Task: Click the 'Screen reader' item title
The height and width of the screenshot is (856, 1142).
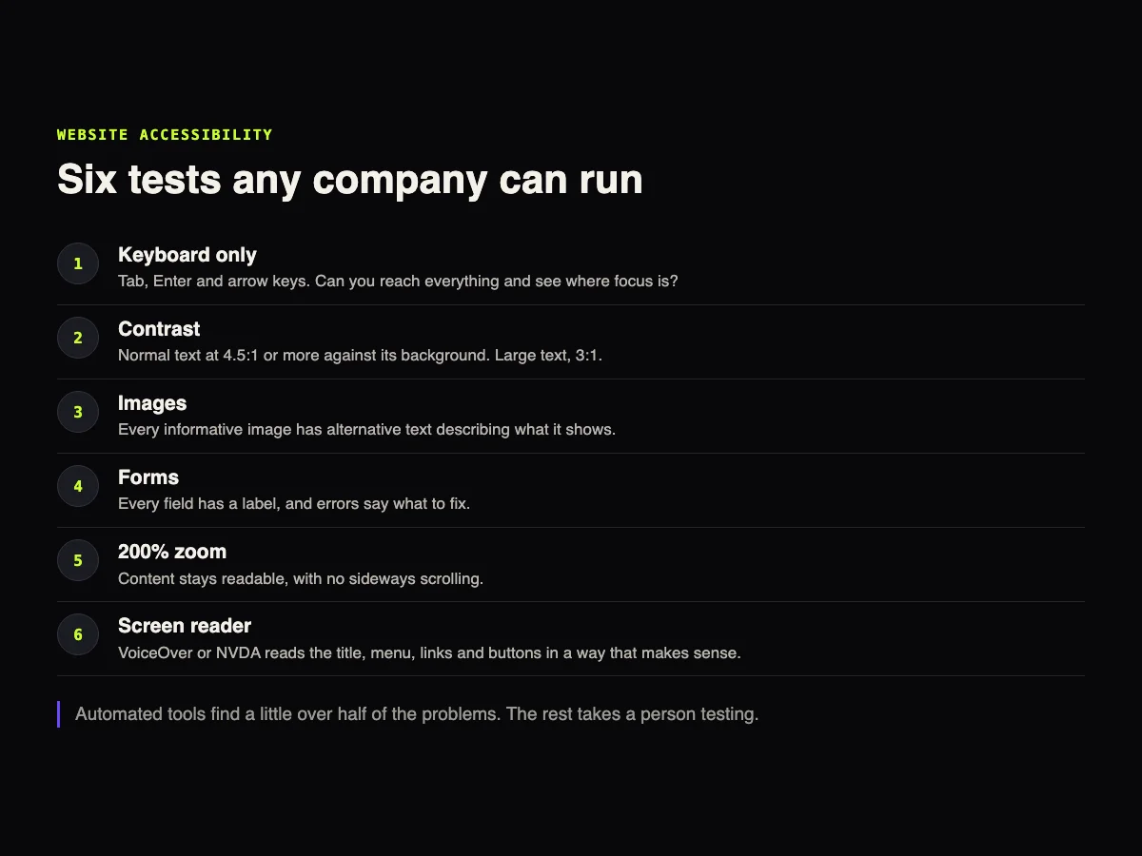Action: (185, 626)
